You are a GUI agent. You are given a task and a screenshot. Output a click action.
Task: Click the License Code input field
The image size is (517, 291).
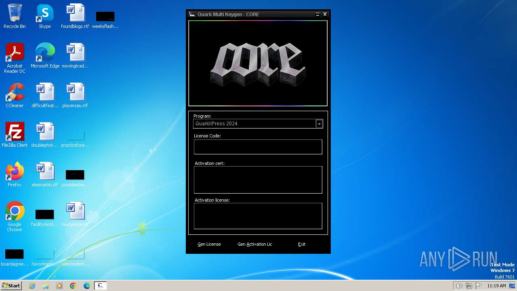258,147
